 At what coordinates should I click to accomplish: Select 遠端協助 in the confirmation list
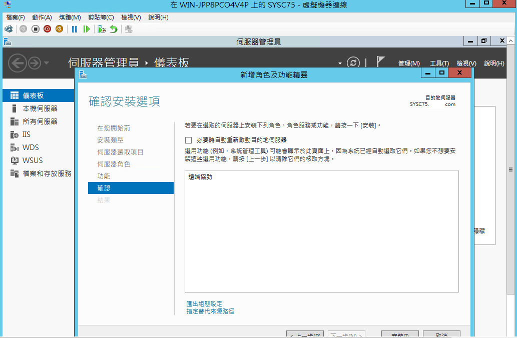[200, 177]
